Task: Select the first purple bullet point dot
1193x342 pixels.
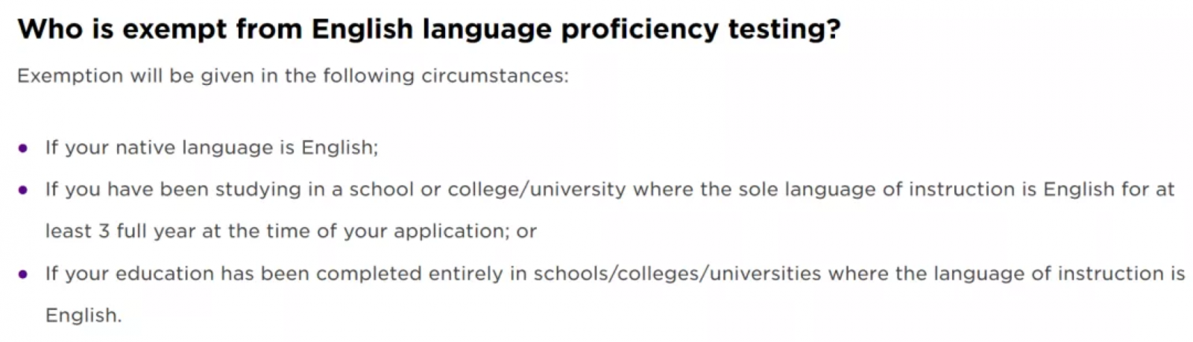Action: pos(23,148)
